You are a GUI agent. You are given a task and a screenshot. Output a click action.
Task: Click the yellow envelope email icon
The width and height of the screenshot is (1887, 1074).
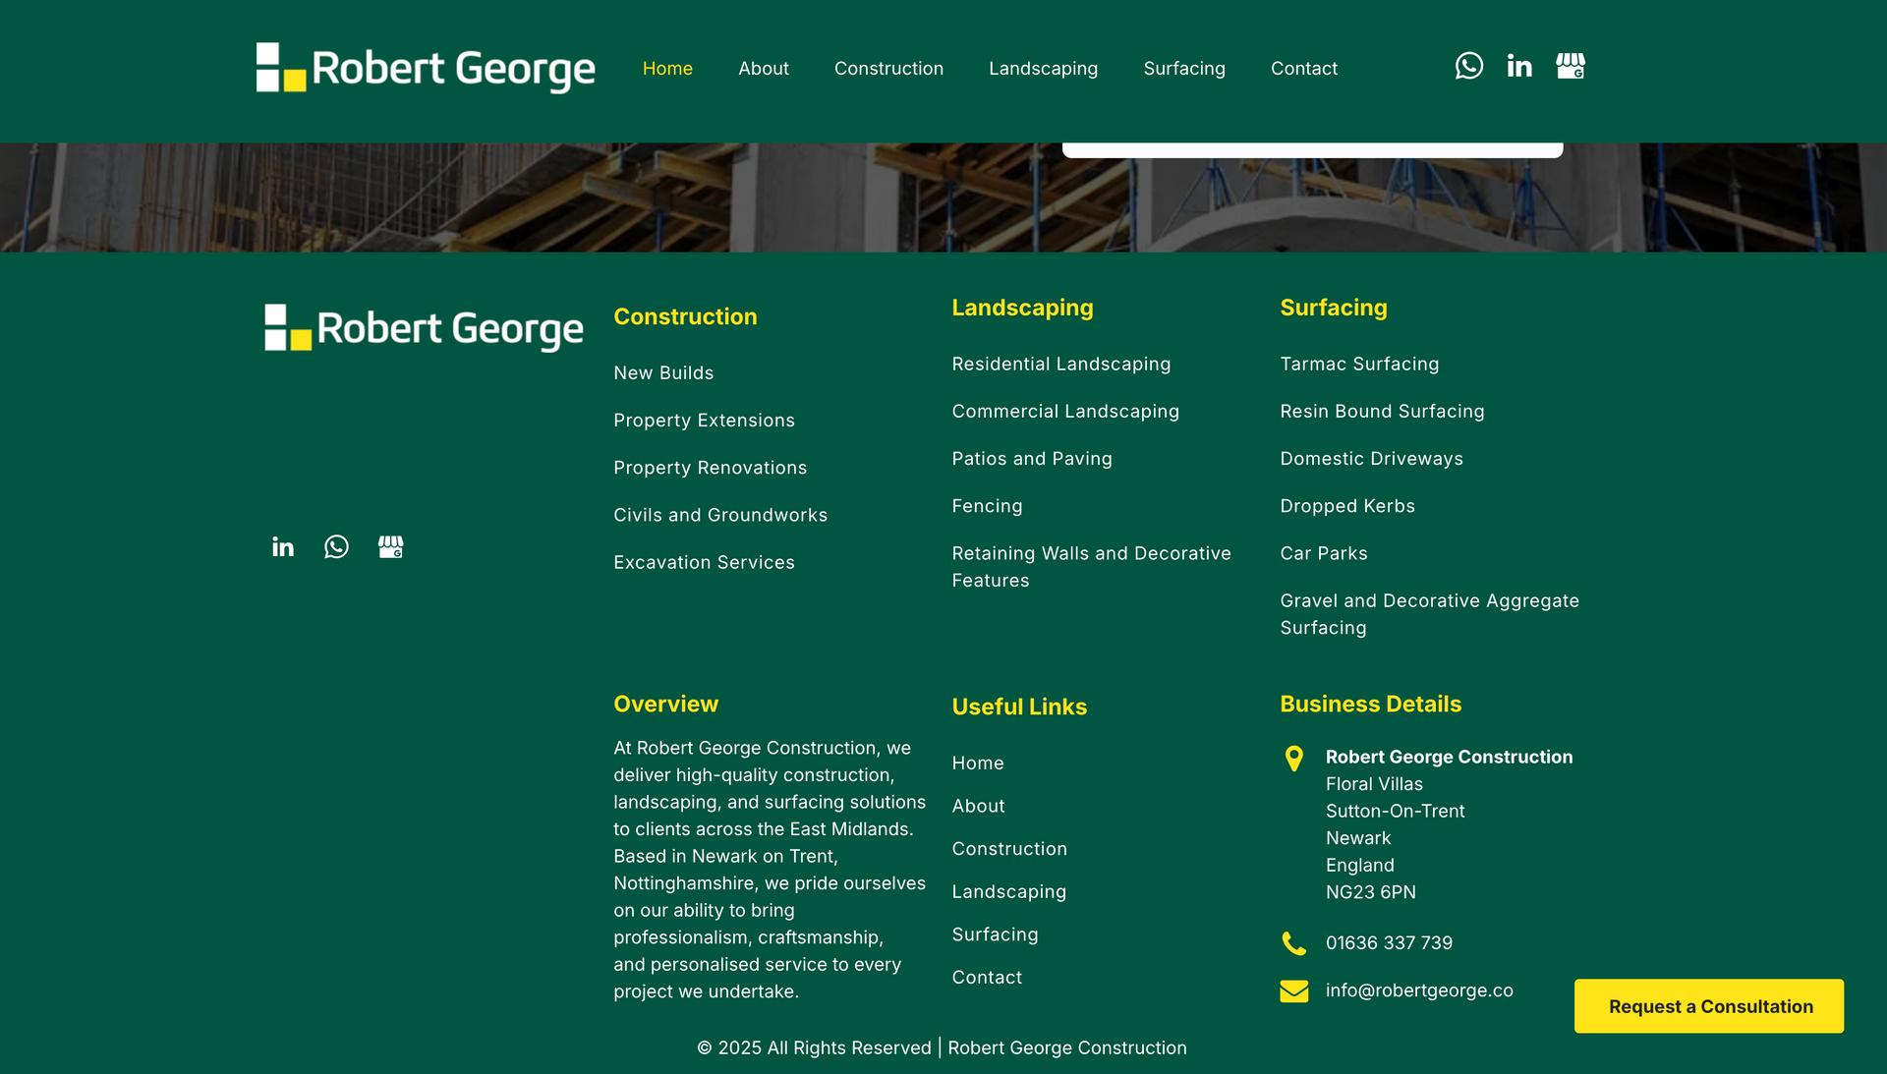[1293, 990]
